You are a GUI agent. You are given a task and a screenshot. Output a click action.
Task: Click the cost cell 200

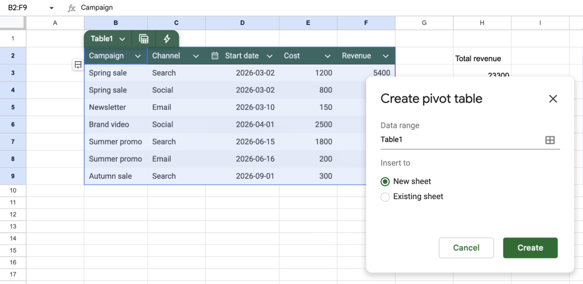point(308,159)
